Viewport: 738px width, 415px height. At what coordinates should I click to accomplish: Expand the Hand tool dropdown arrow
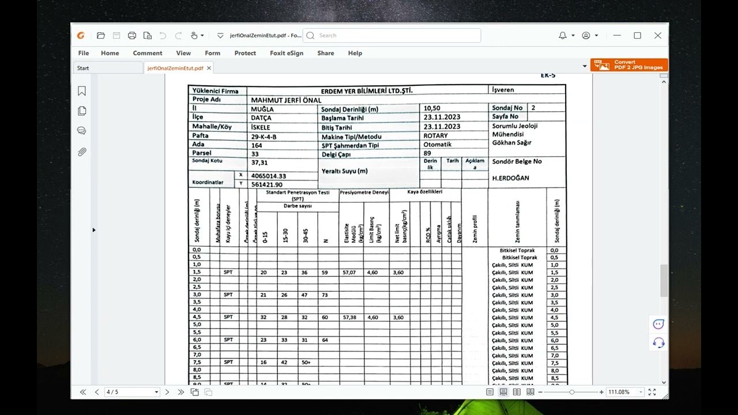(x=202, y=36)
